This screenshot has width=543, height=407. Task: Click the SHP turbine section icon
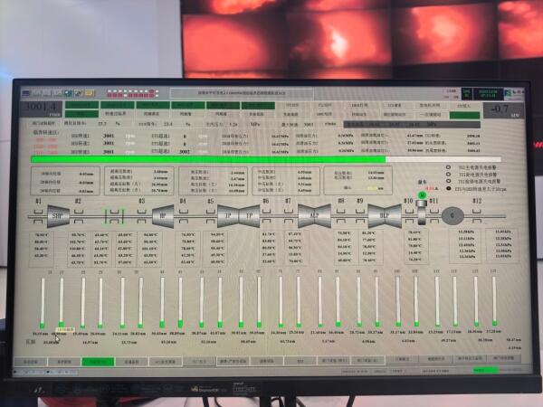click(52, 215)
